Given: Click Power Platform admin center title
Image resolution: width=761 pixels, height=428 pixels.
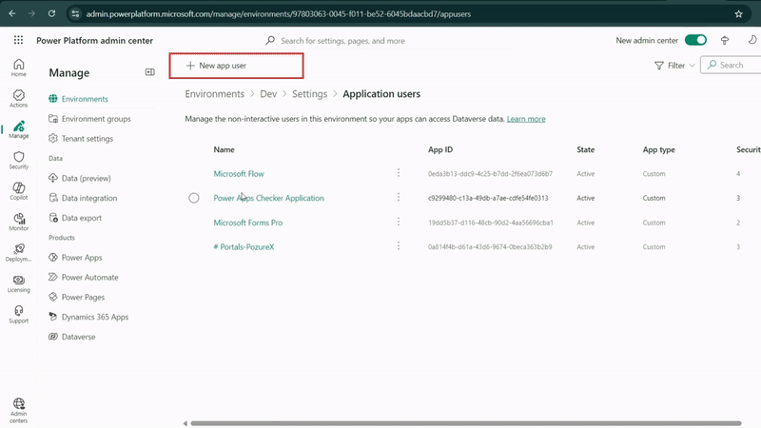Looking at the screenshot, I should [94, 41].
